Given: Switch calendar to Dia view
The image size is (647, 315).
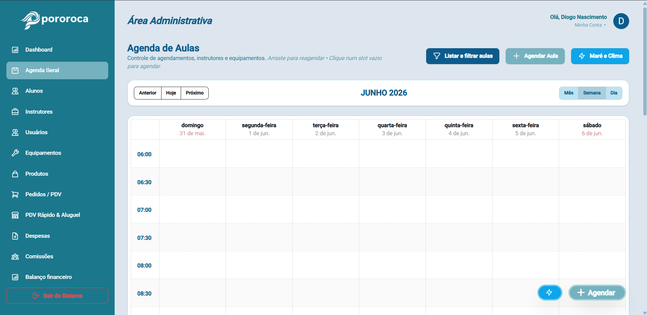Looking at the screenshot, I should tap(614, 93).
